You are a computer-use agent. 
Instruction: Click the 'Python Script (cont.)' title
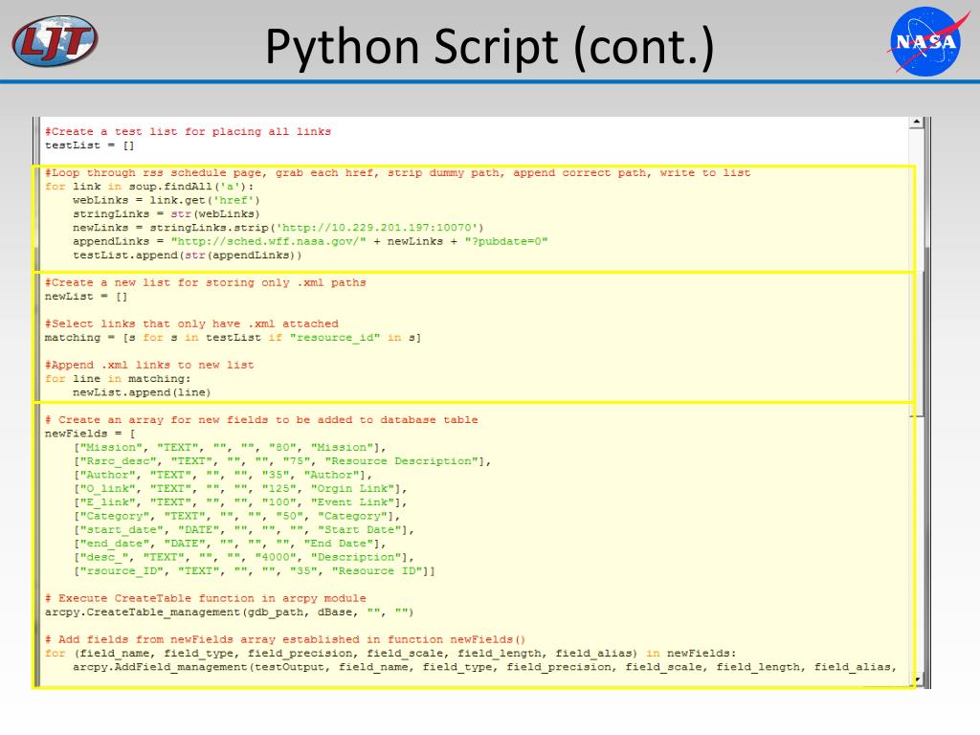(489, 48)
